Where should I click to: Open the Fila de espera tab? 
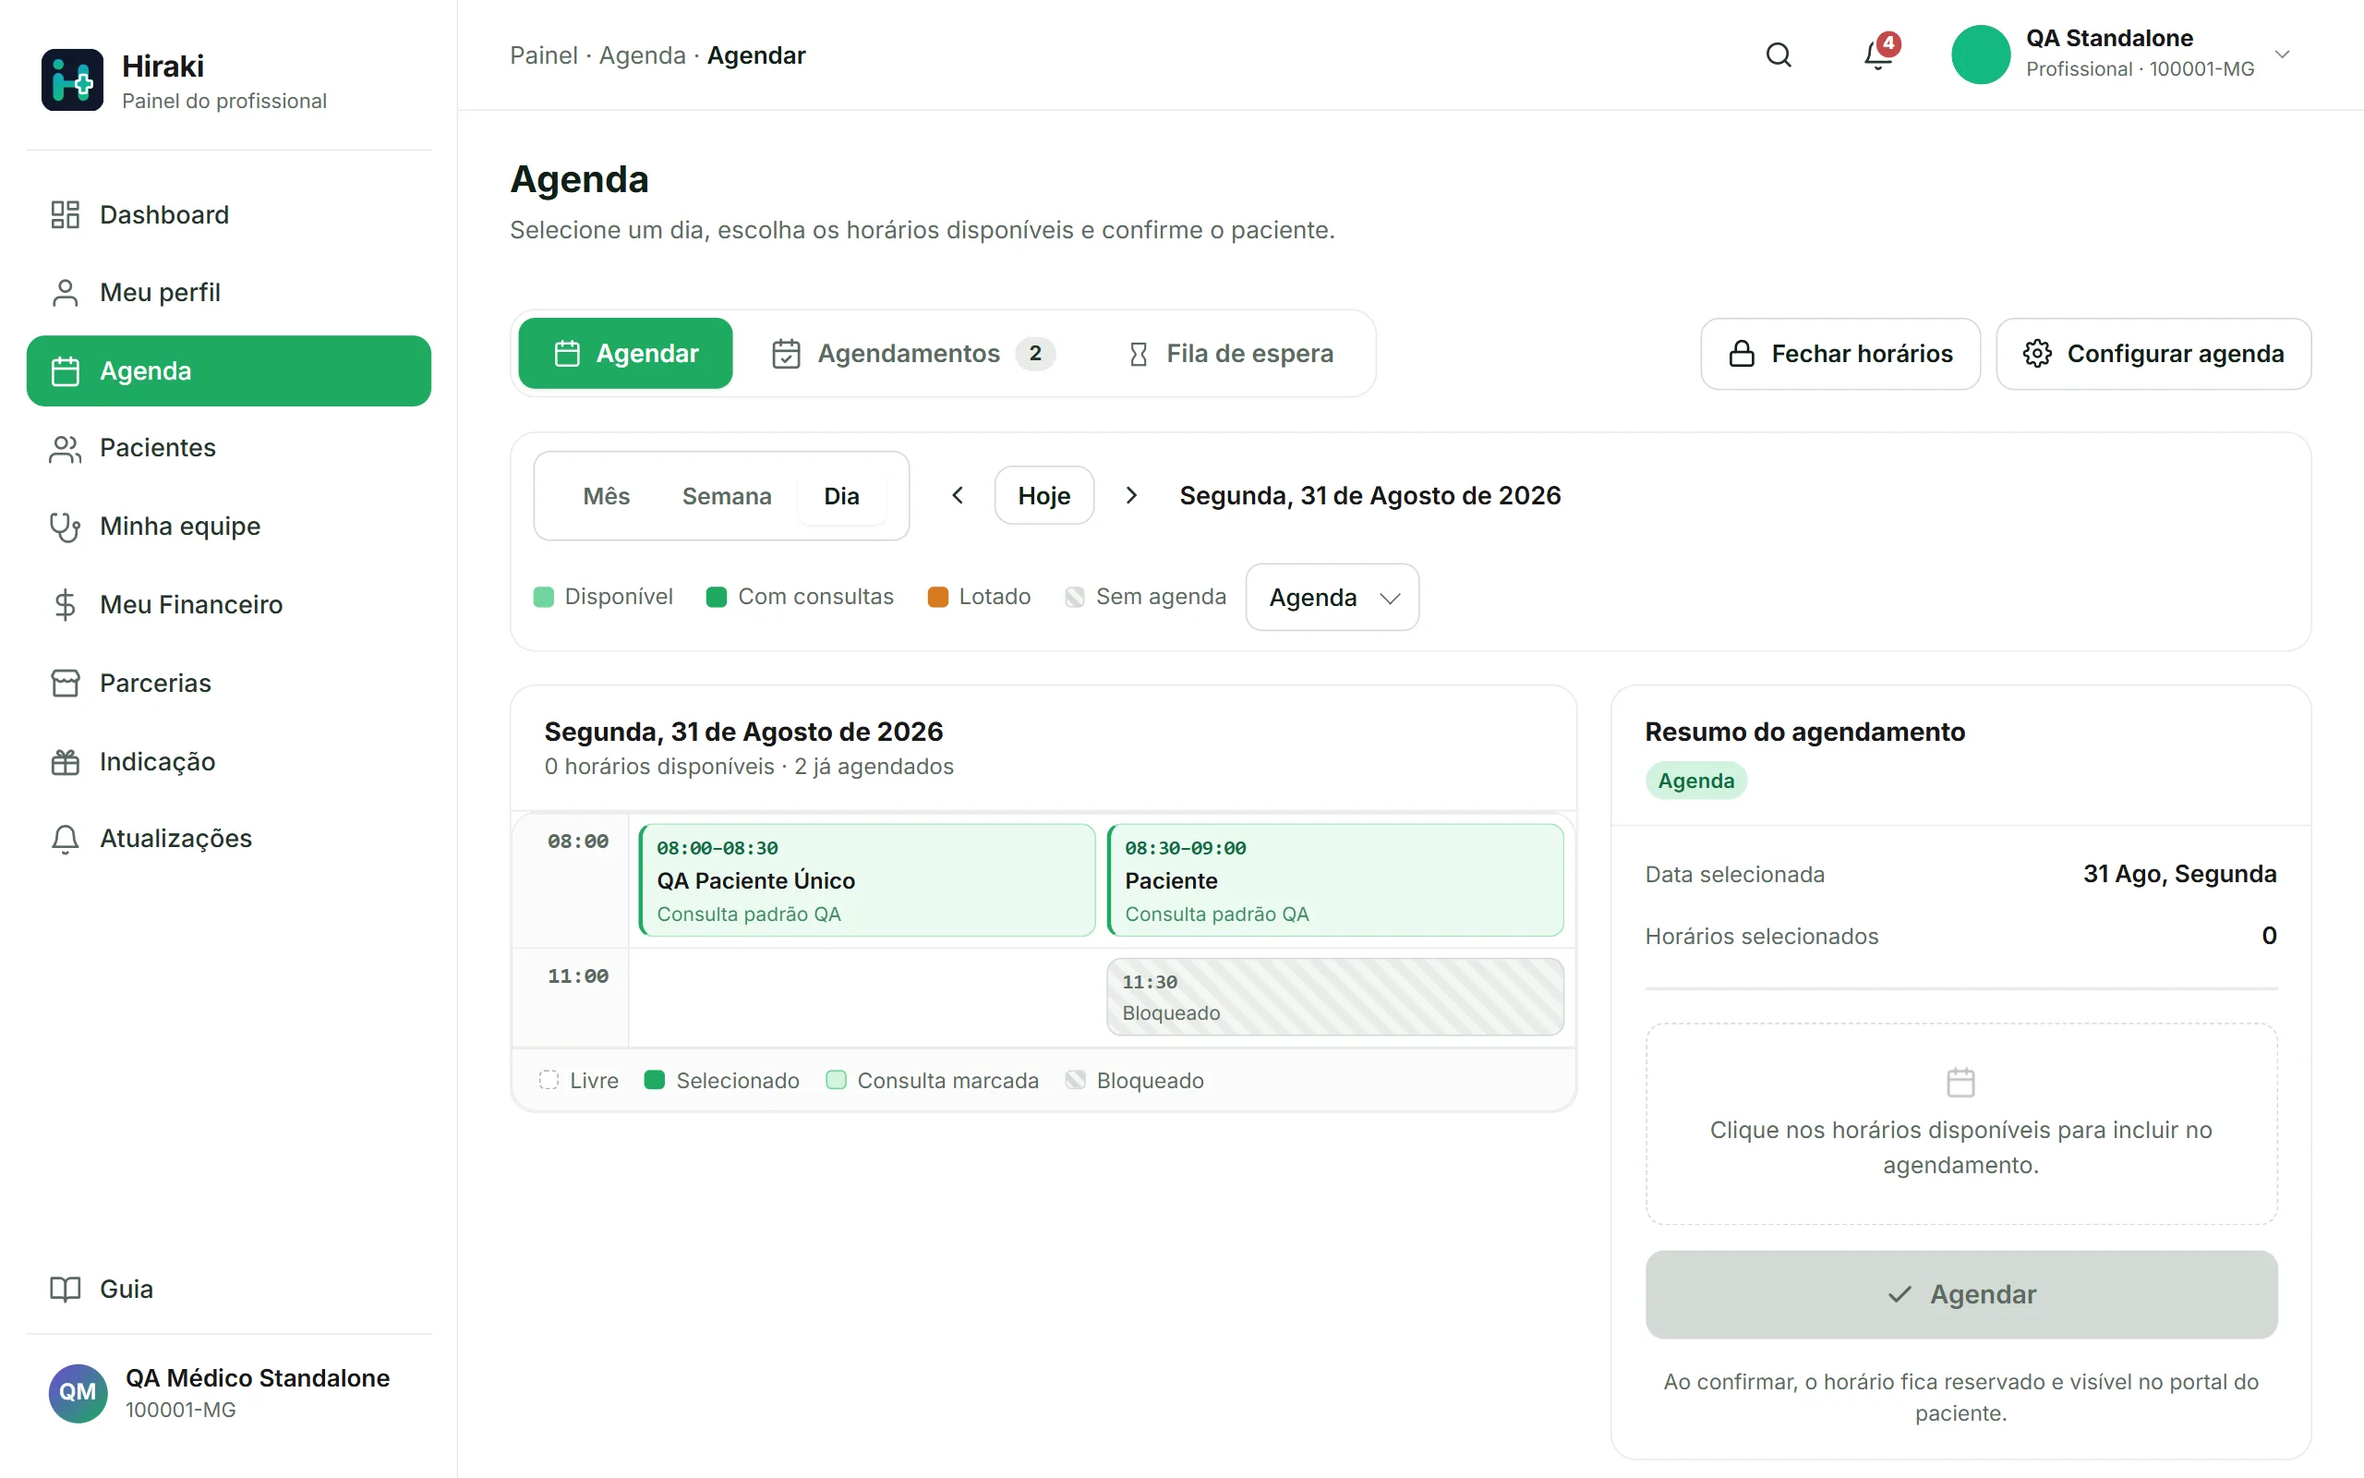1231,353
